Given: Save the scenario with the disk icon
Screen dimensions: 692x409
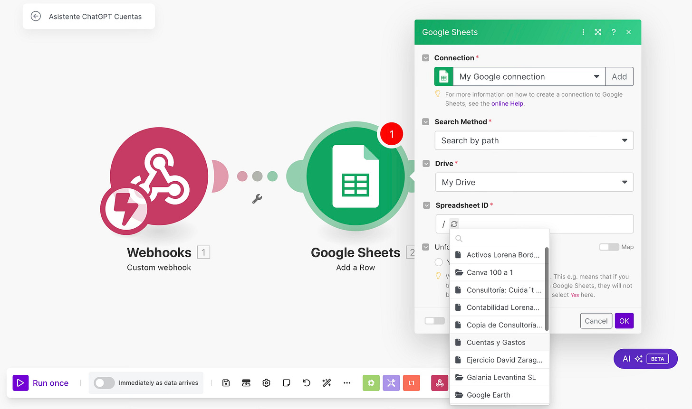Looking at the screenshot, I should 226,383.
